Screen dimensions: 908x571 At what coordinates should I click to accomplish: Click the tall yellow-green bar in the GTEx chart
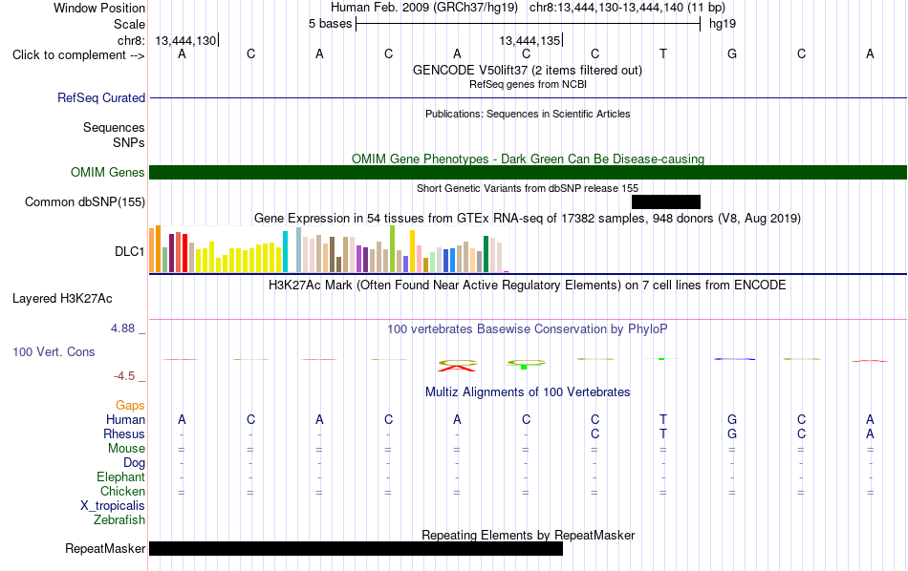(x=392, y=249)
